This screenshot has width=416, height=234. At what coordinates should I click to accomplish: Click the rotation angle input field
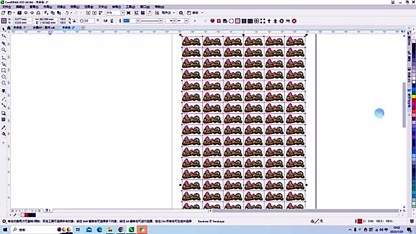tap(90, 21)
